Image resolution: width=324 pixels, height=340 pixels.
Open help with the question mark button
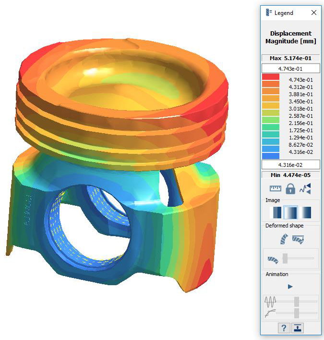284,328
